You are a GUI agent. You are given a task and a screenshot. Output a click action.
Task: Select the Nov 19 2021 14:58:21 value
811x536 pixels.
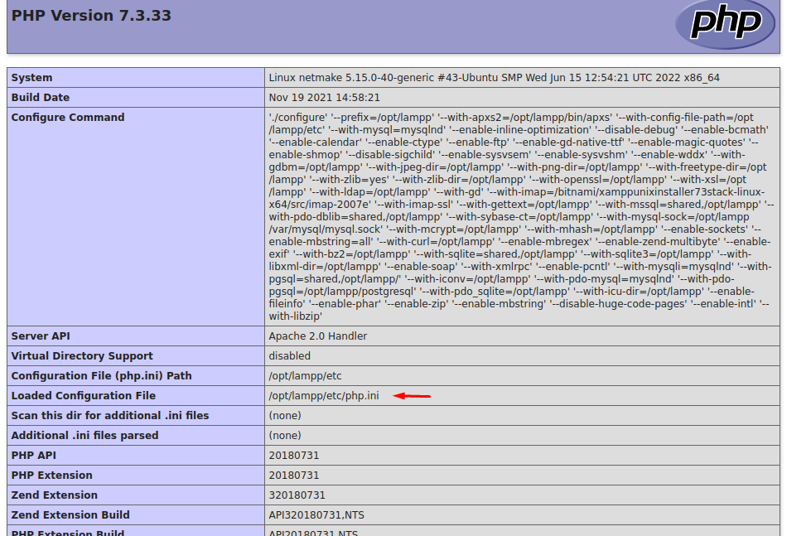324,97
